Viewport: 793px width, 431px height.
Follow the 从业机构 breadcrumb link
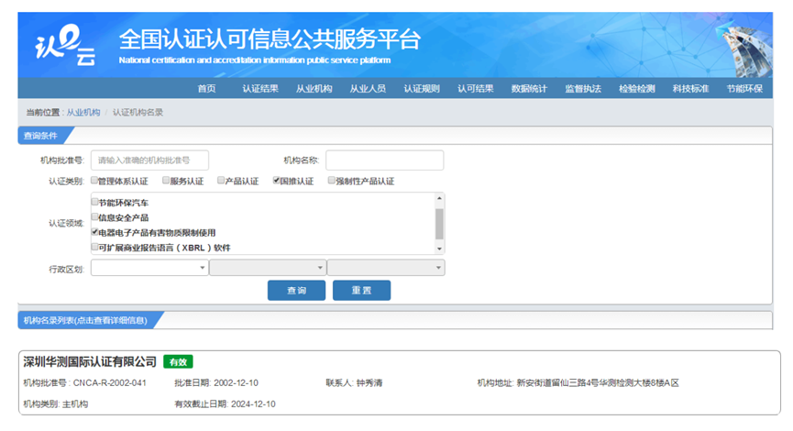[x=83, y=112]
